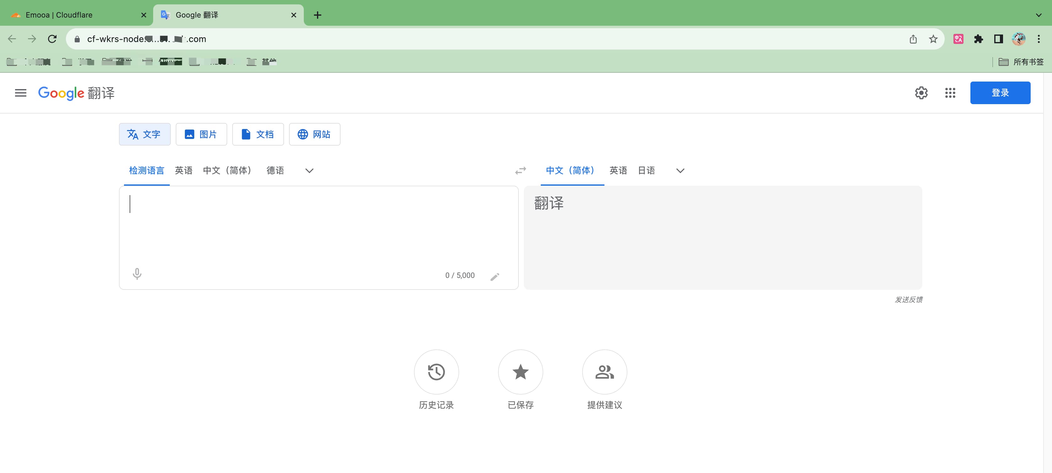Select the 文档 document translation tab
The image size is (1052, 473).
pyautogui.click(x=258, y=134)
